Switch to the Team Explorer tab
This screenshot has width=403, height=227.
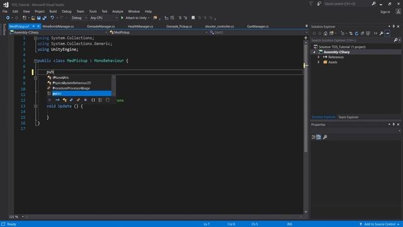[348, 117]
